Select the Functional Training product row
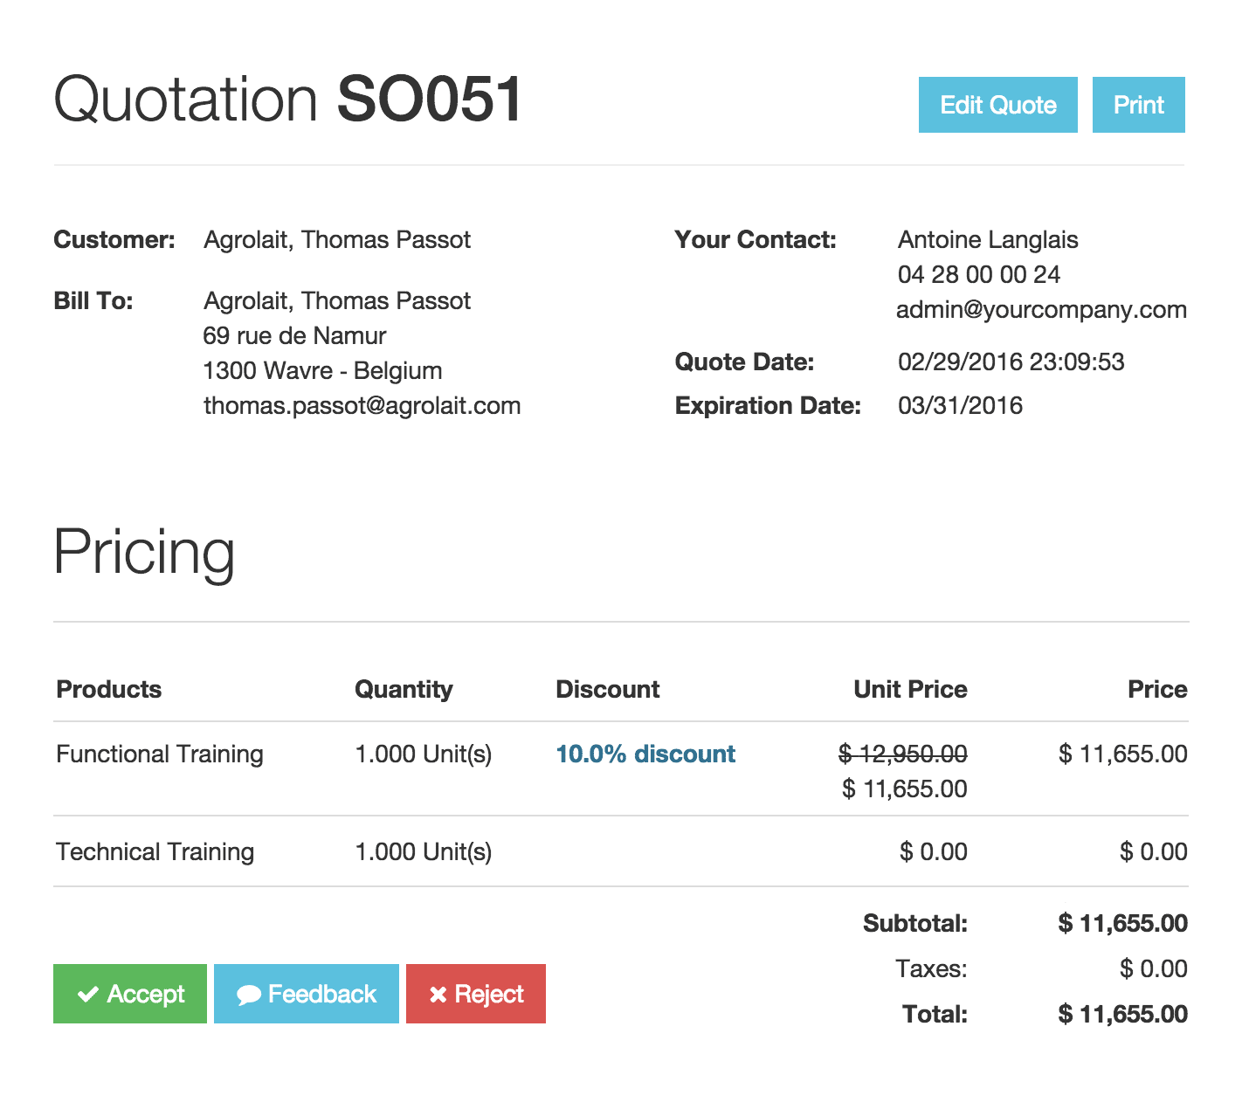This screenshot has width=1249, height=1109. click(159, 754)
